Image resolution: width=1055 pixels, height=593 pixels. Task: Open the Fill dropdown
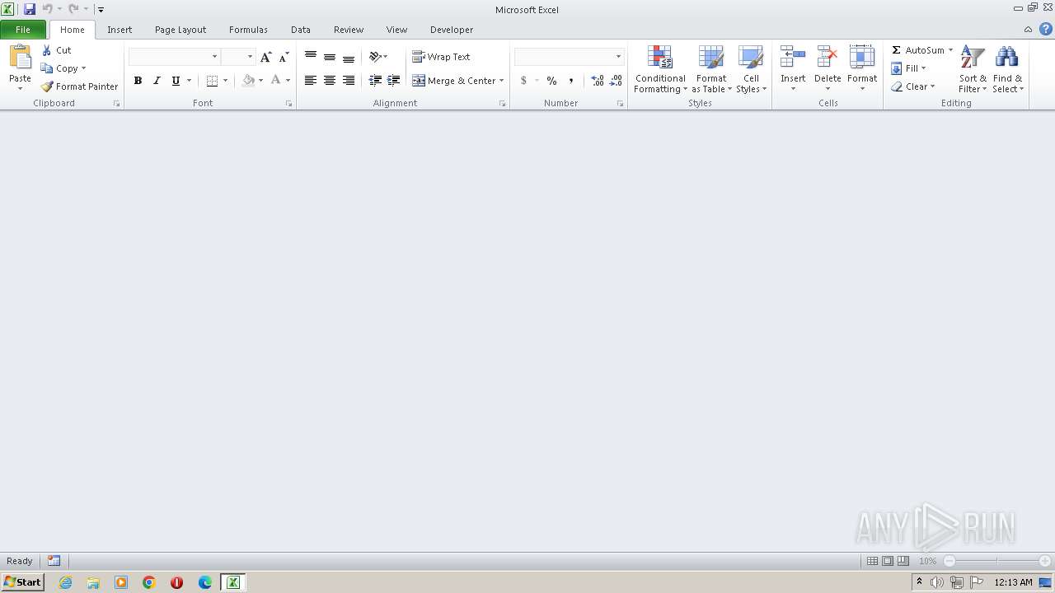[908, 68]
